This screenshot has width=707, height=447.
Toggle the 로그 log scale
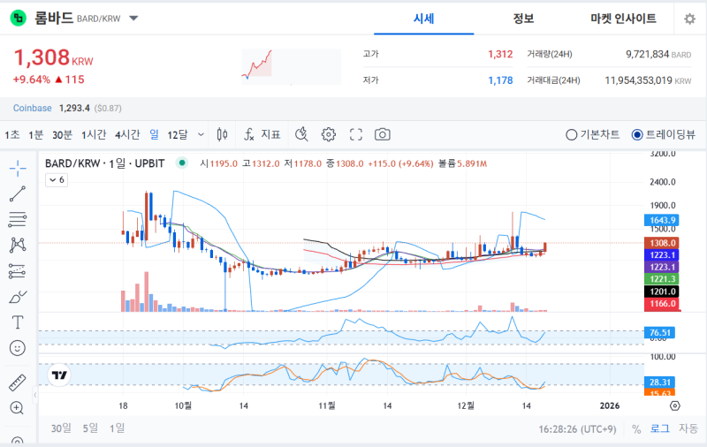point(659,428)
